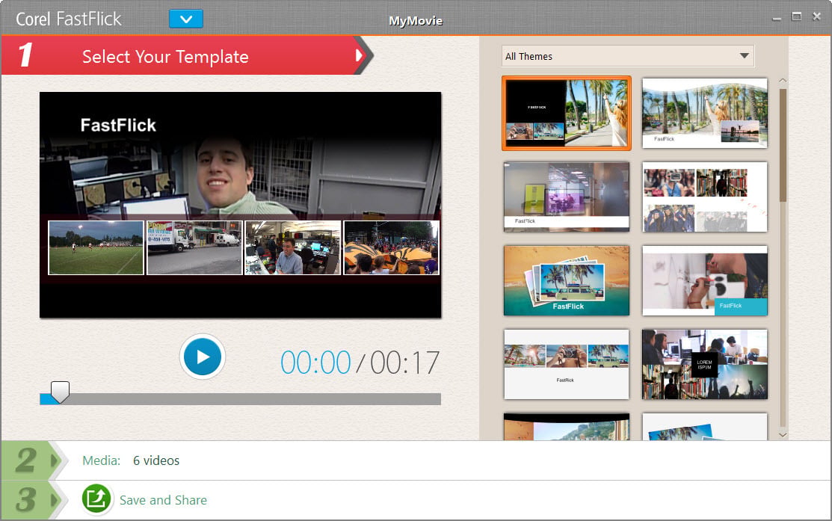Click the total duration 00:17 readout
832x521 pixels.
point(404,363)
